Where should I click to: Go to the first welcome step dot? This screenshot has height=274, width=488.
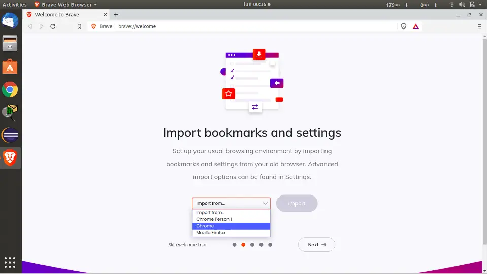point(235,245)
